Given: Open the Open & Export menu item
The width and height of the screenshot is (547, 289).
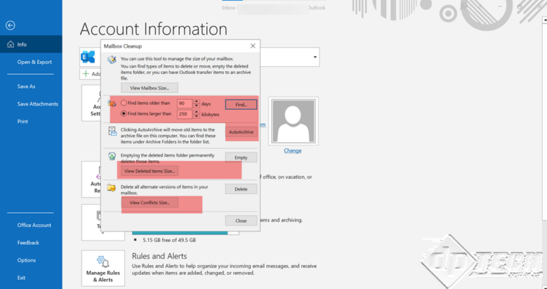Looking at the screenshot, I should [34, 62].
